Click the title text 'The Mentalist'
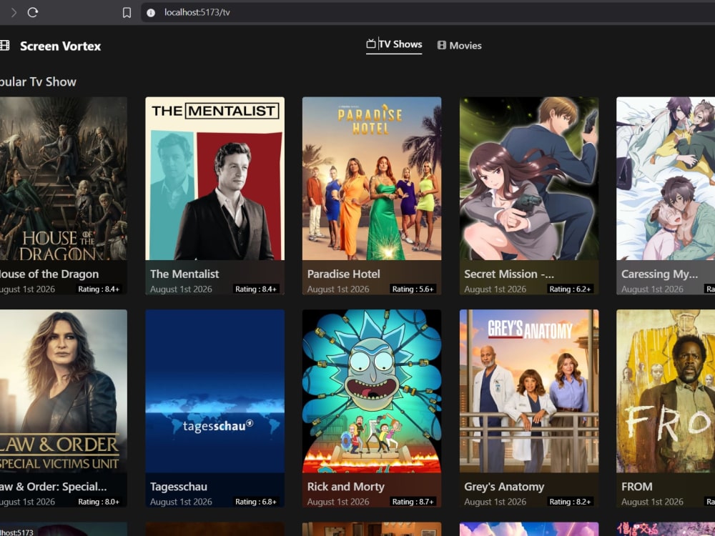This screenshot has height=536, width=715. point(184,274)
